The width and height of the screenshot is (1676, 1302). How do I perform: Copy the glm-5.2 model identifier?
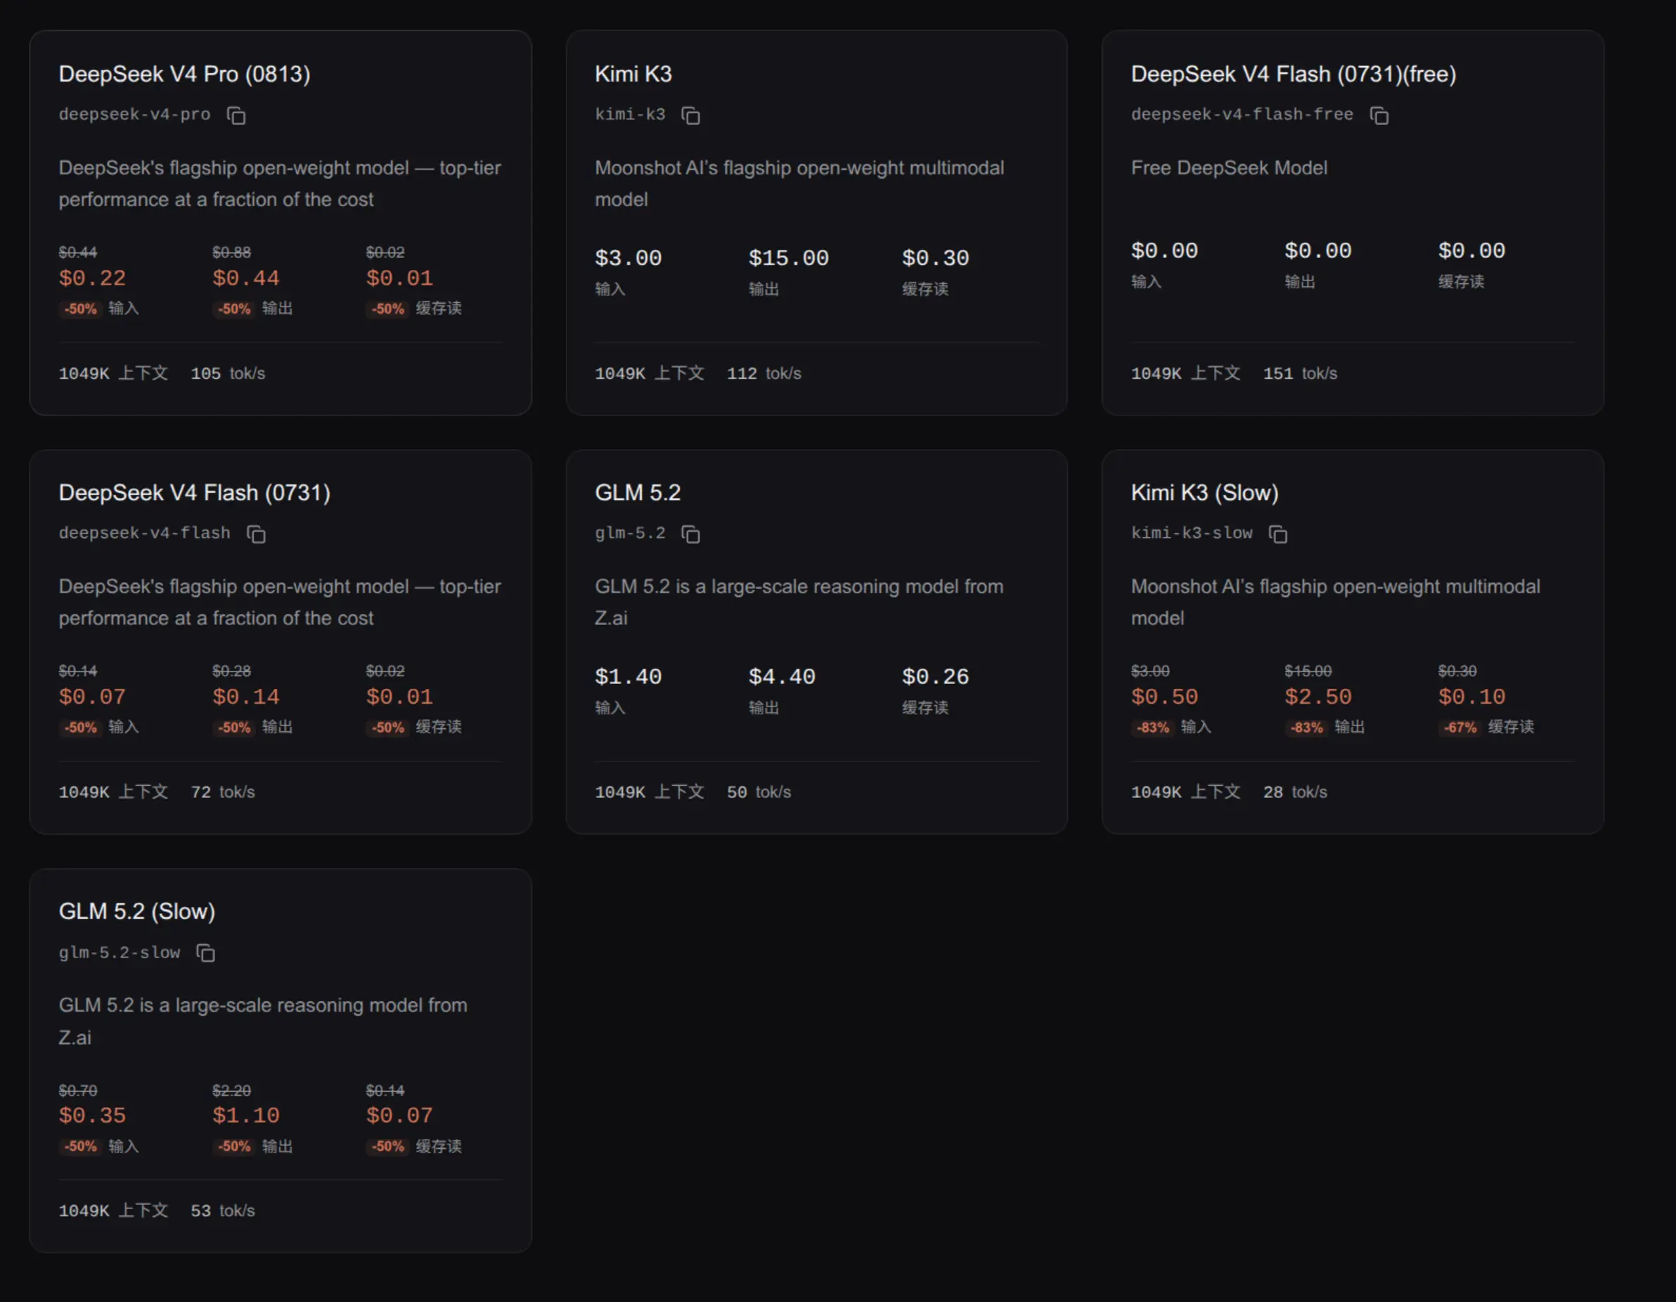coord(690,534)
